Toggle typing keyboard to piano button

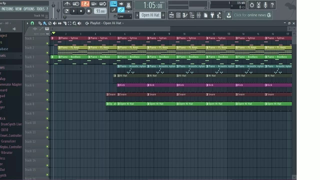pos(113,4)
